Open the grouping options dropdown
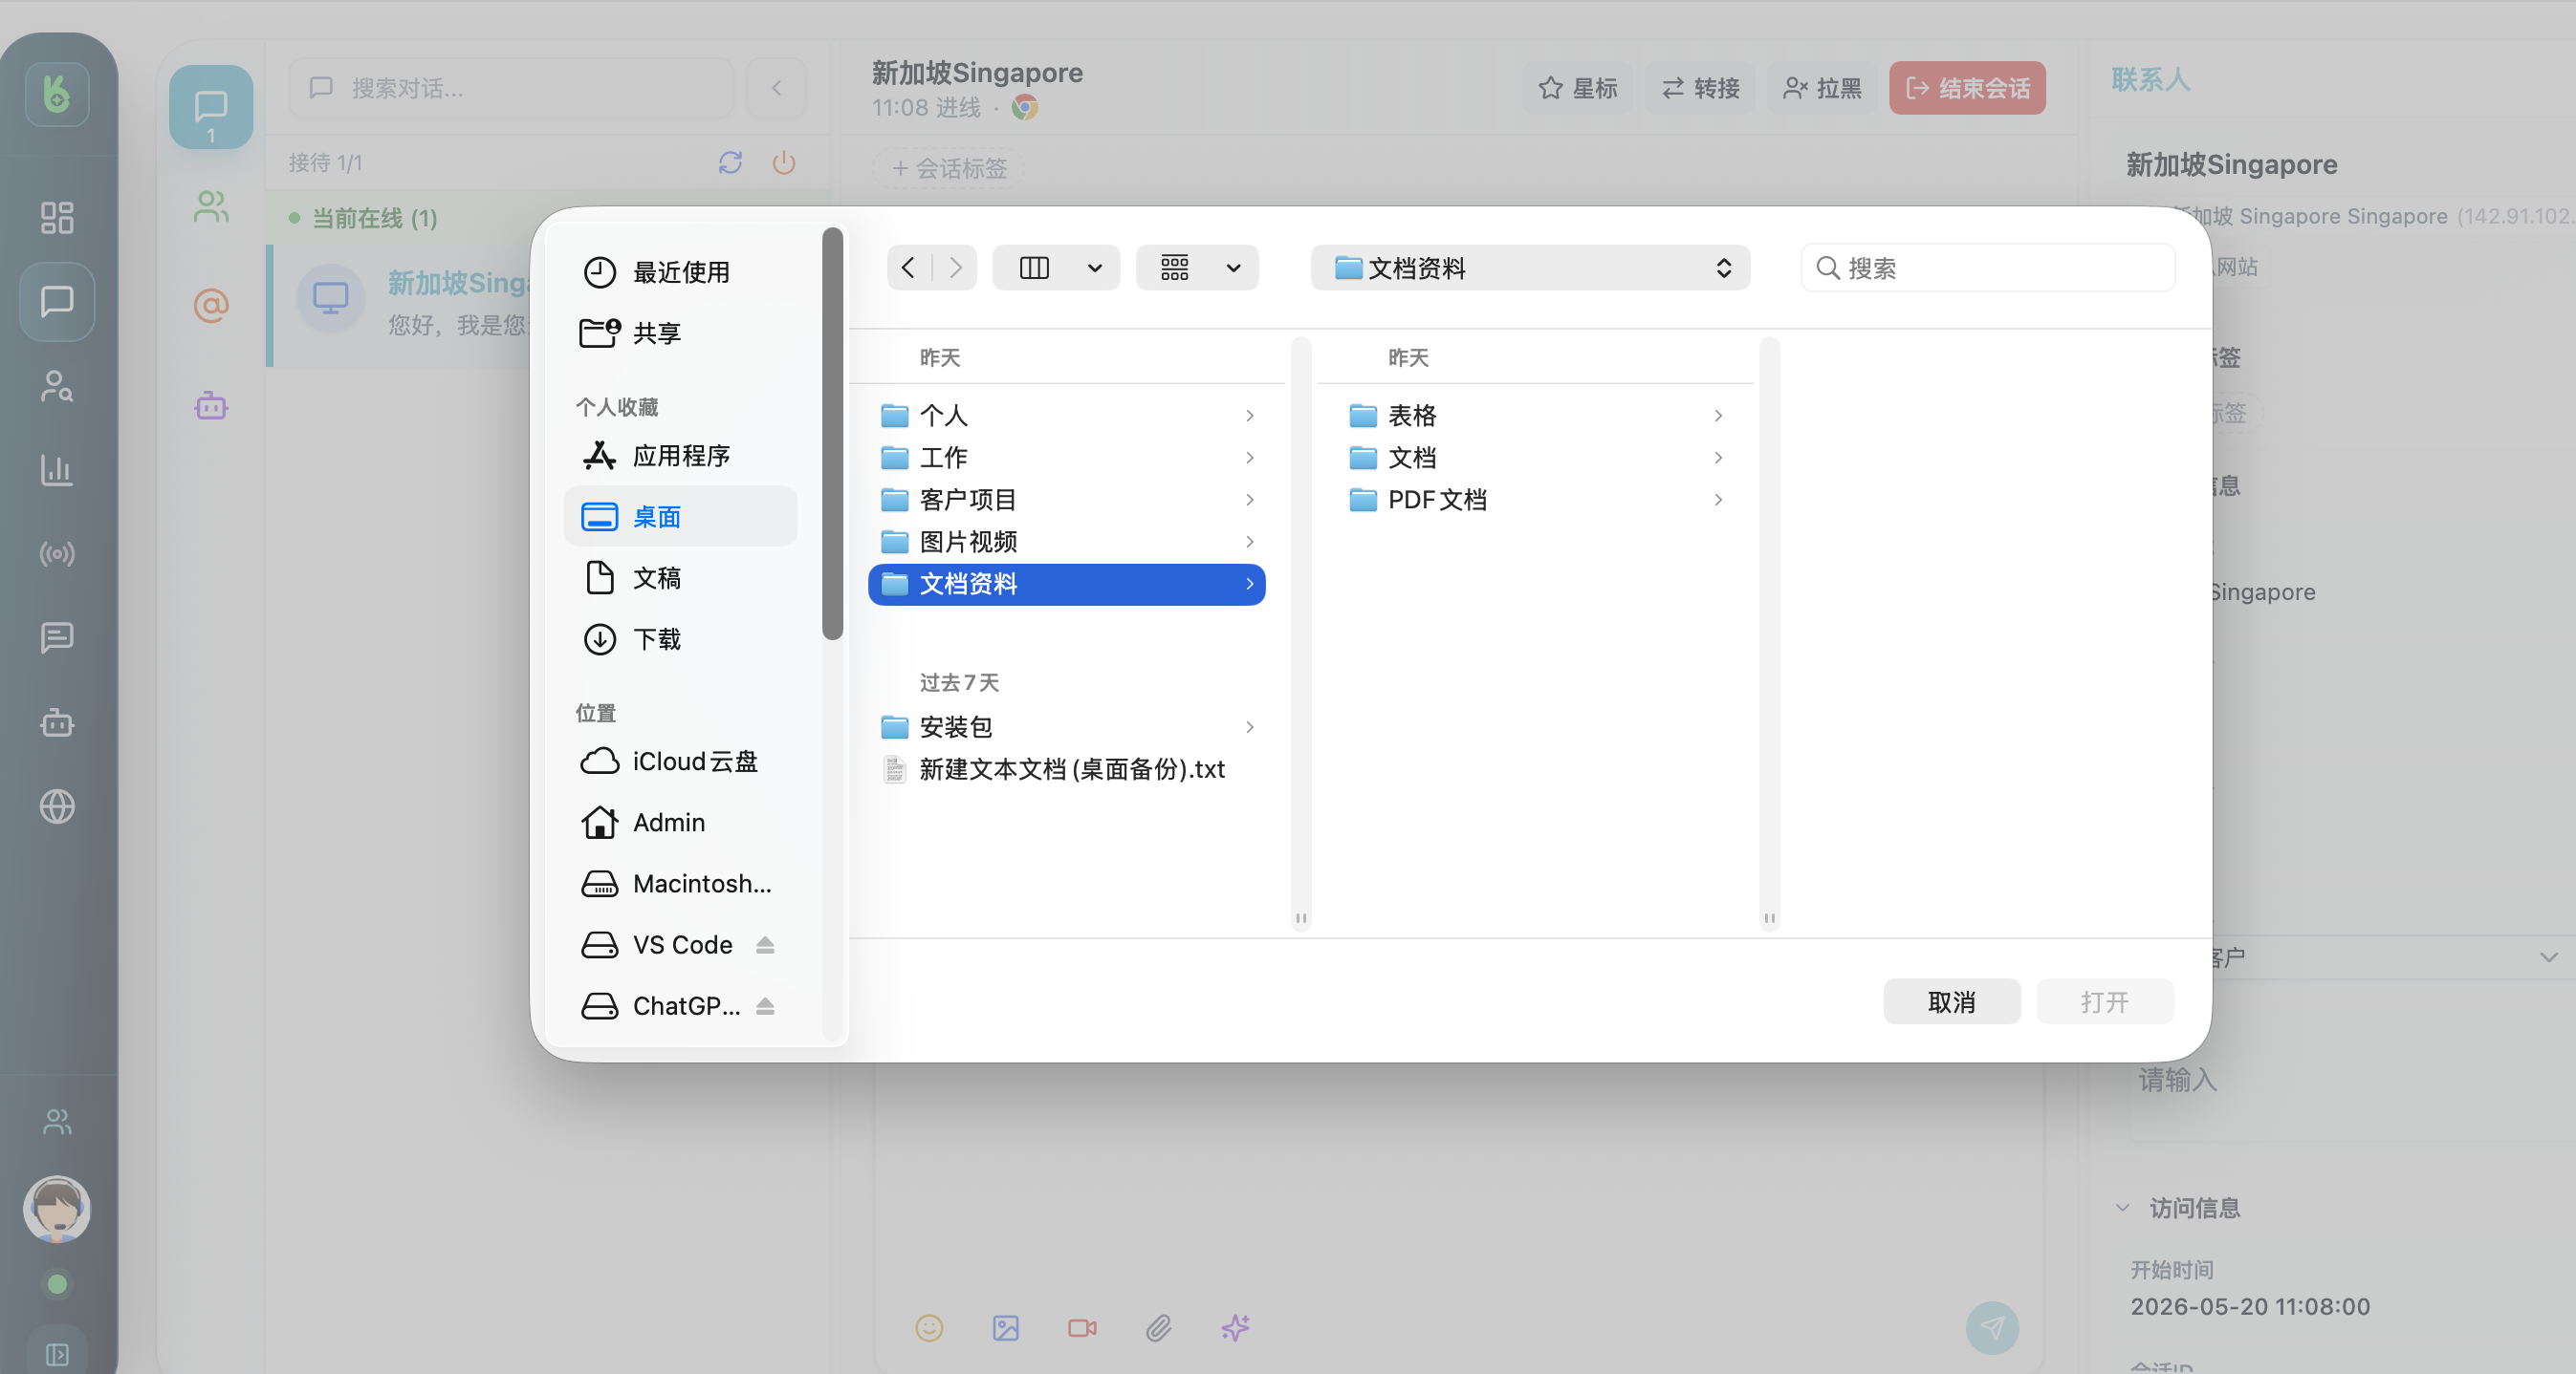 click(x=1197, y=268)
